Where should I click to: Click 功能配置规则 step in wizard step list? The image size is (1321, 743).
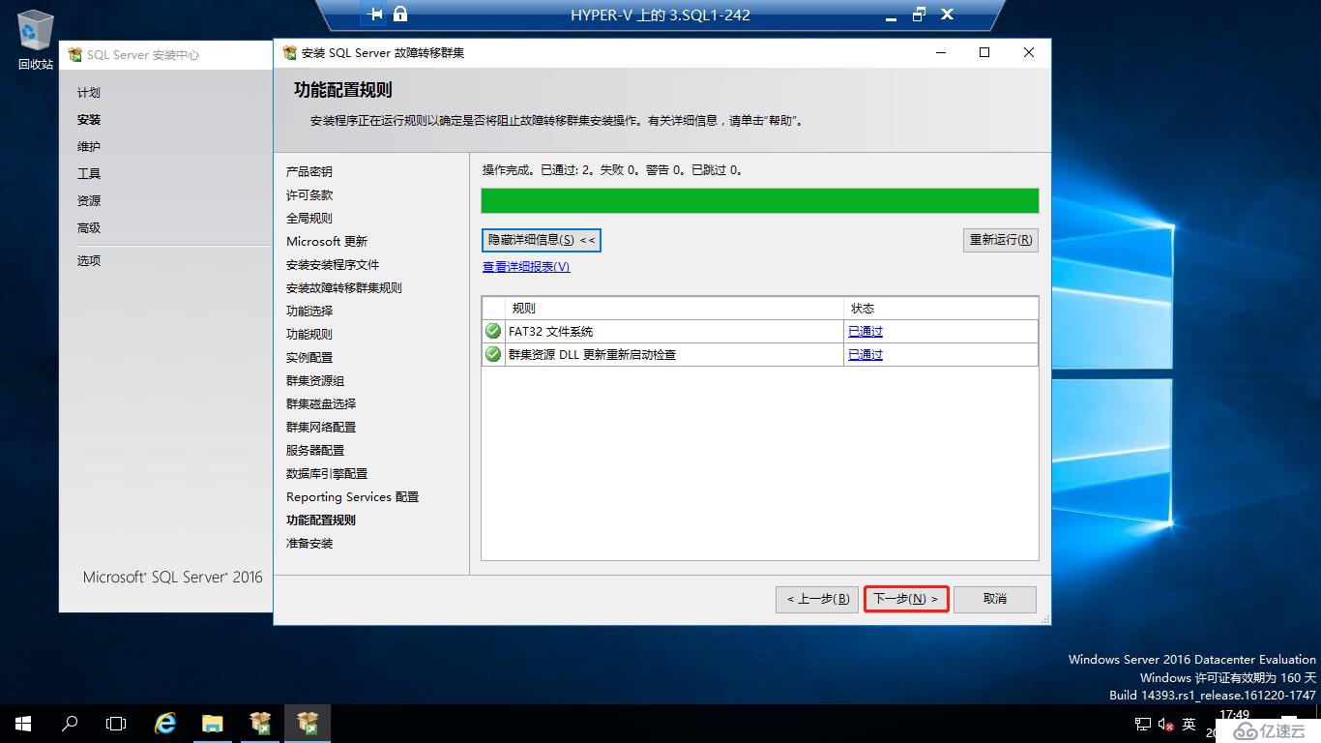click(x=321, y=520)
